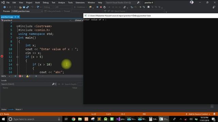218x122 pixels.
Task: Toggle the breakpoint on line 12
Action: point(2,56)
